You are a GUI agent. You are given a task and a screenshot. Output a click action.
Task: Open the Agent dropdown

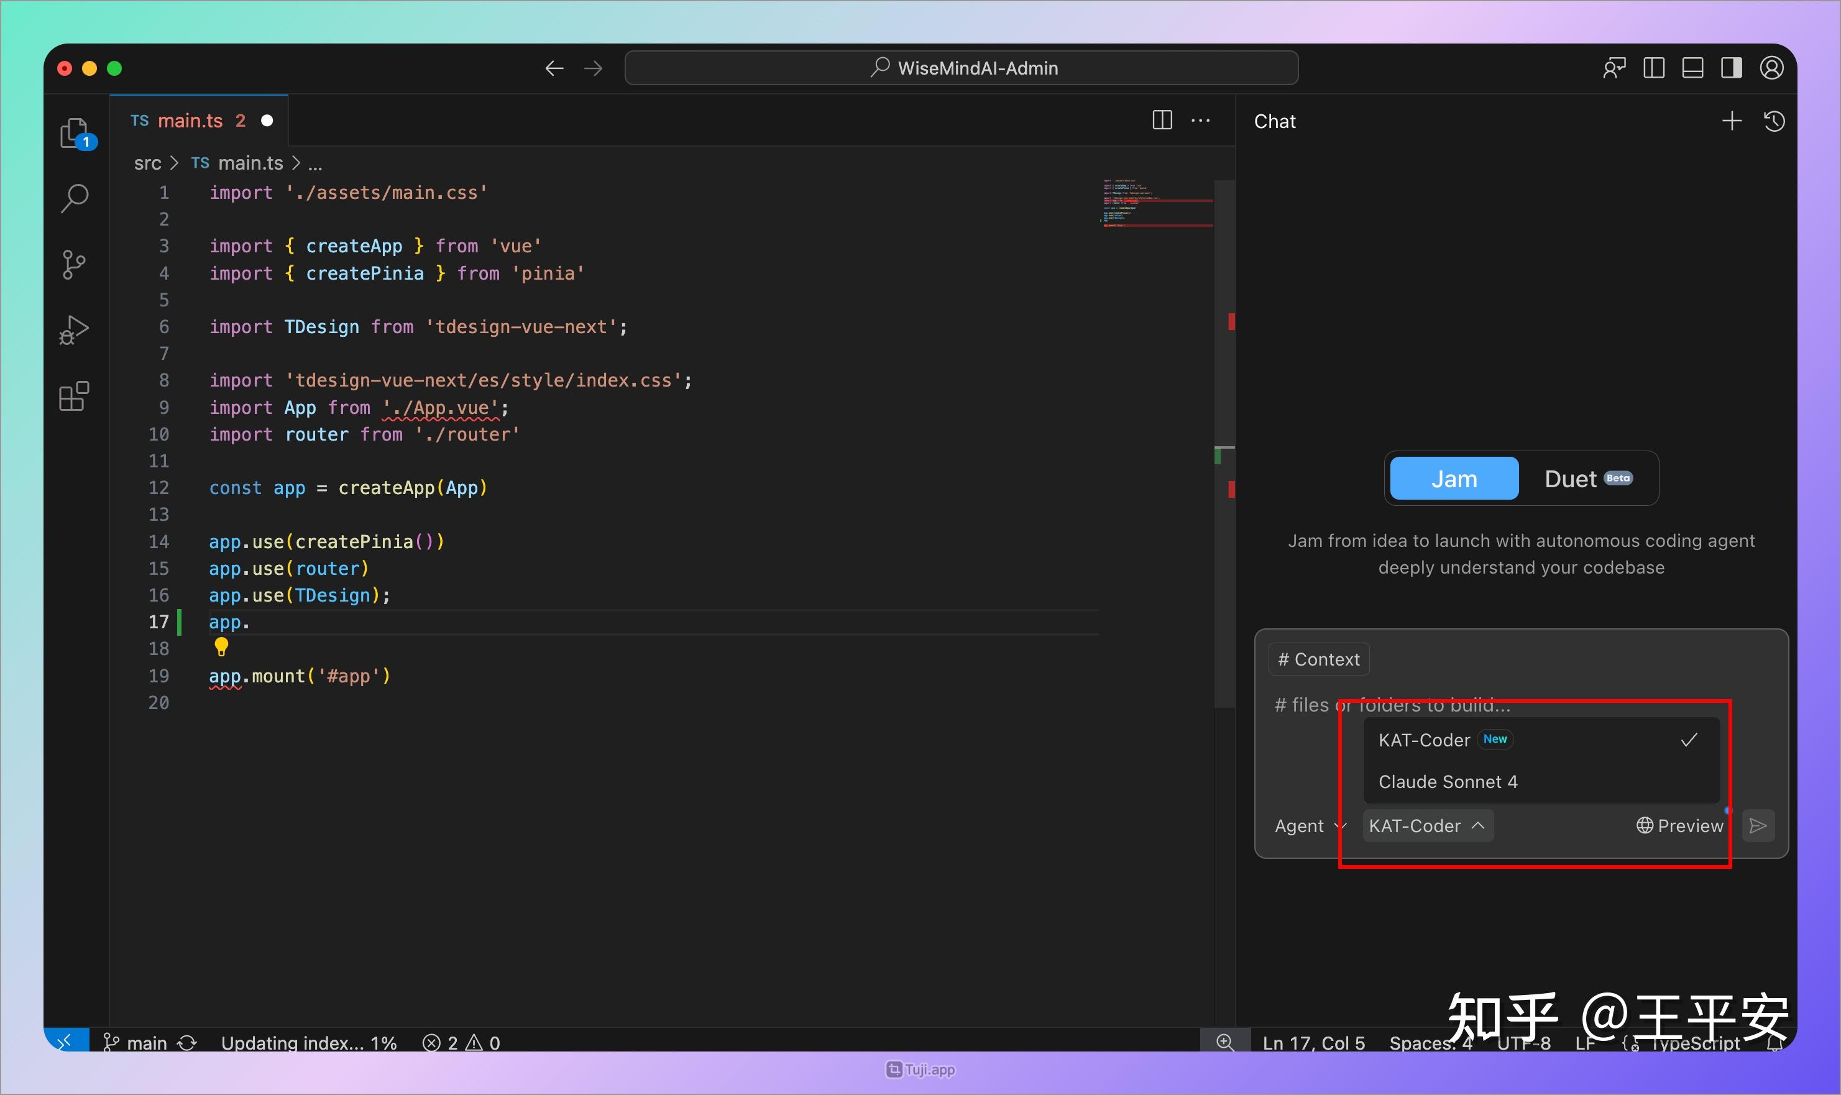[1308, 826]
